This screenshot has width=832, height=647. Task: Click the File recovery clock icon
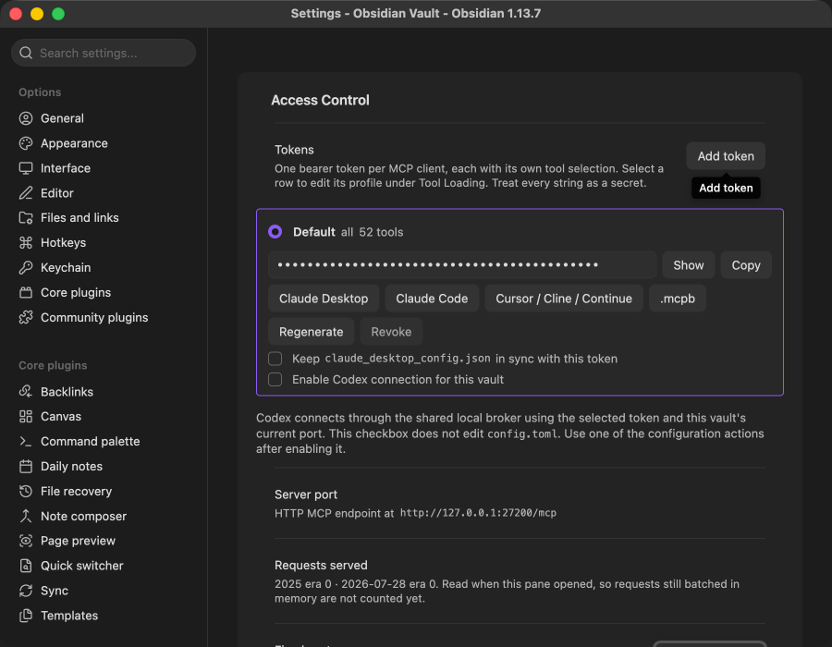point(26,491)
